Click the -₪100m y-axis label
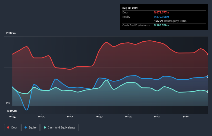This screenshot has height=136, width=212. click(11, 111)
